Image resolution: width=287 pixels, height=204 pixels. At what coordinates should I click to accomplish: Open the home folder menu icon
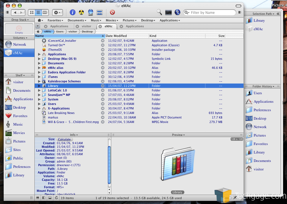[x=40, y=20]
